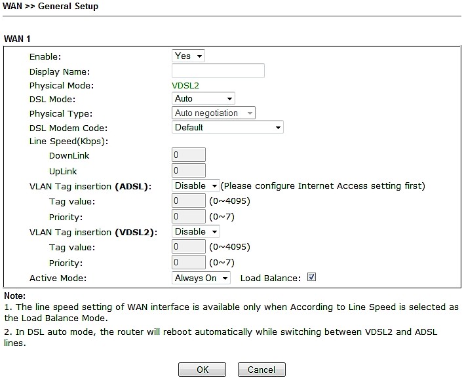
Task: Expand the DSL Modem Code dropdown
Action: tap(227, 128)
